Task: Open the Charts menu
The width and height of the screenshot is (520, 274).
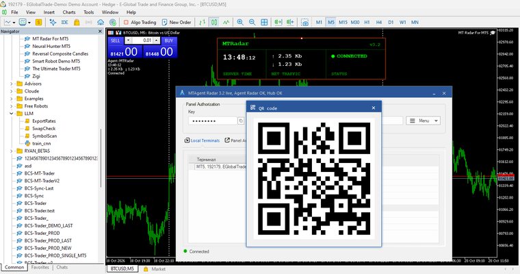Action: (69, 12)
